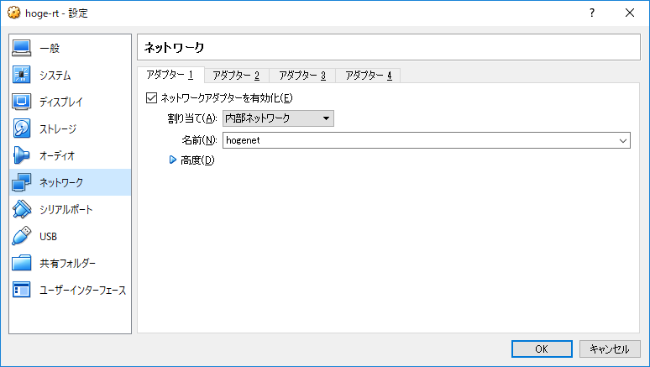The width and height of the screenshot is (650, 367).
Task: Open the 一般 settings category label
Action: click(50, 48)
